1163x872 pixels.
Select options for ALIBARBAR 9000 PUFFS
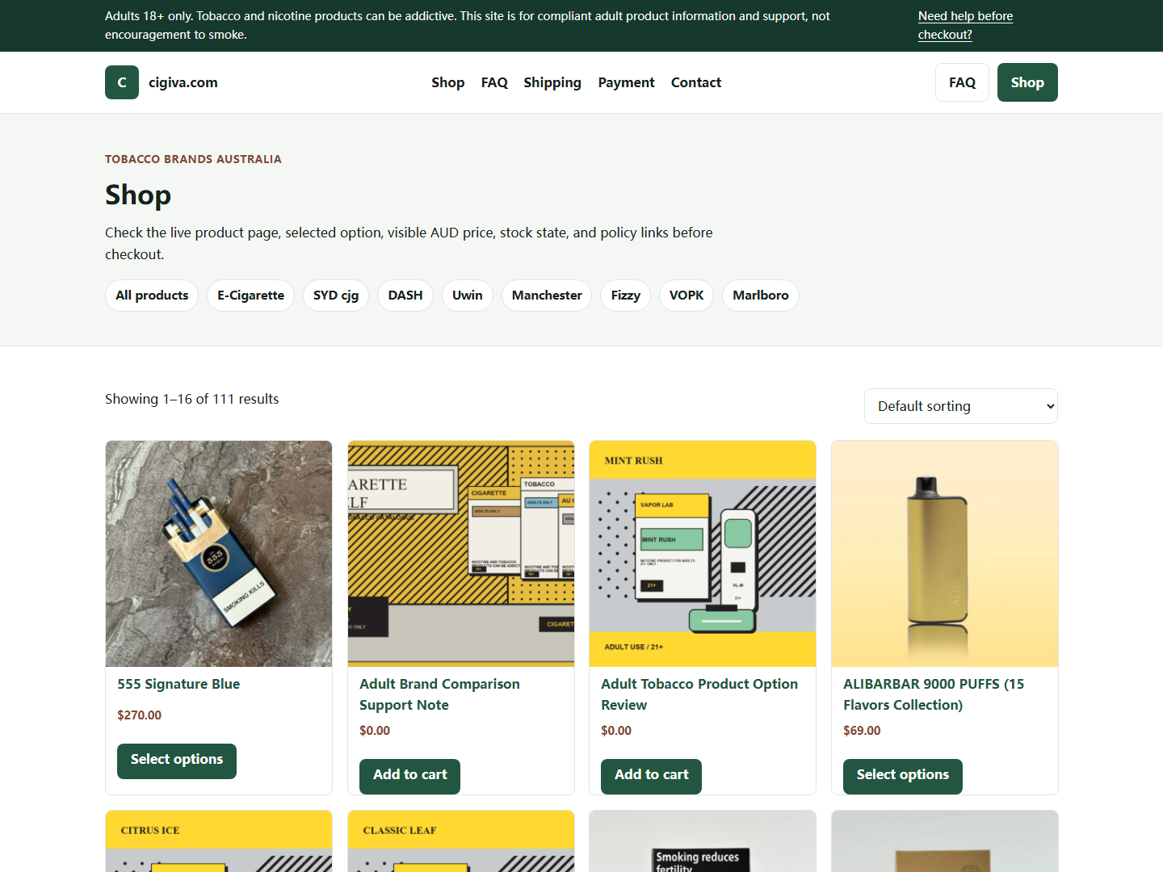903,777
